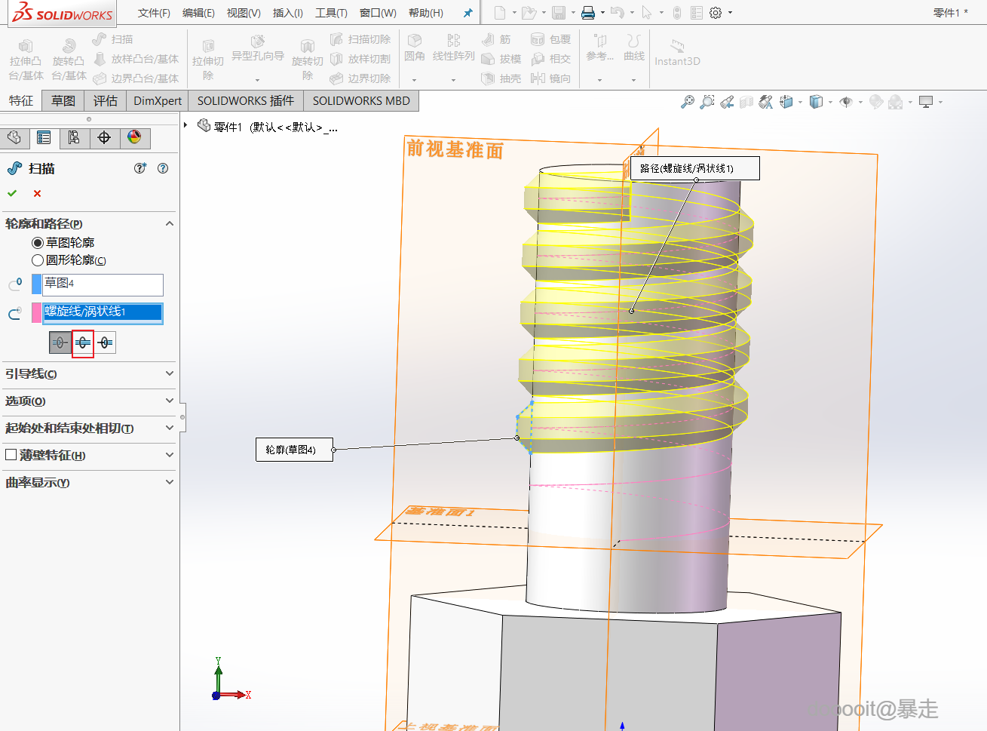This screenshot has height=731, width=987.
Task: Click the 草图4 profile selection field
Action: pos(102,284)
